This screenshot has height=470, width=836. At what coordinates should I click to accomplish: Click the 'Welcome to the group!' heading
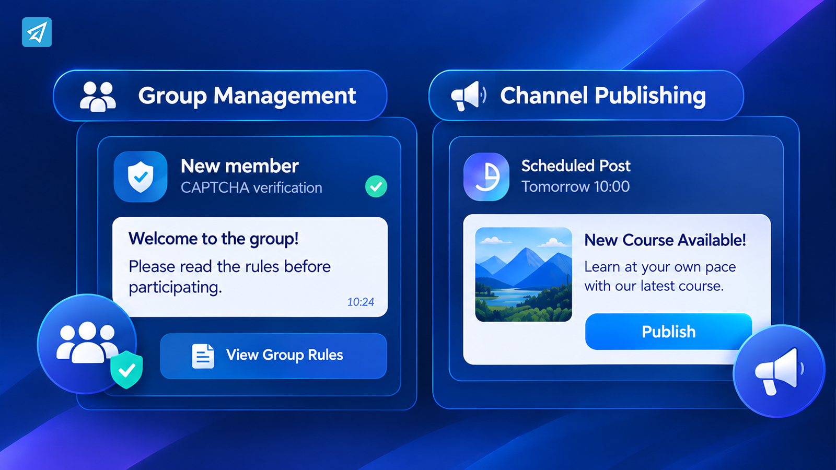(214, 239)
